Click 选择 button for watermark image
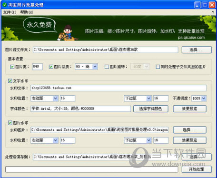The width and height of the screenshot is (217, 178). pyautogui.click(x=190, y=130)
